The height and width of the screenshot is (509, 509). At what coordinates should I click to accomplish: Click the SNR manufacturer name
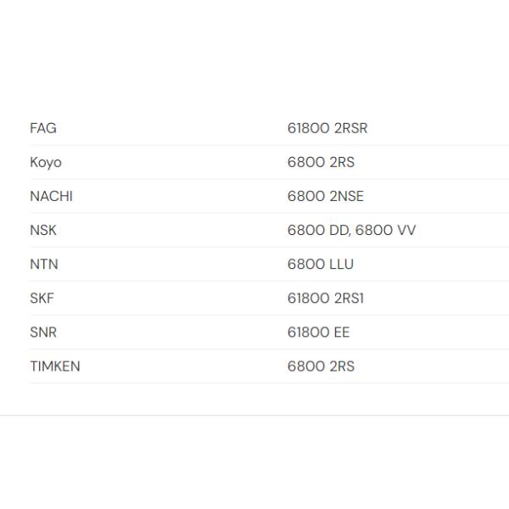coord(43,333)
